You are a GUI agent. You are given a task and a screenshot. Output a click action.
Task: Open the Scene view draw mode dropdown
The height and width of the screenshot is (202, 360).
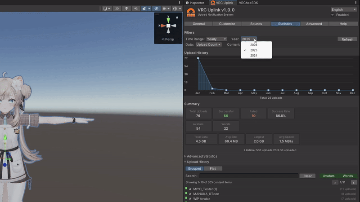[107, 9]
